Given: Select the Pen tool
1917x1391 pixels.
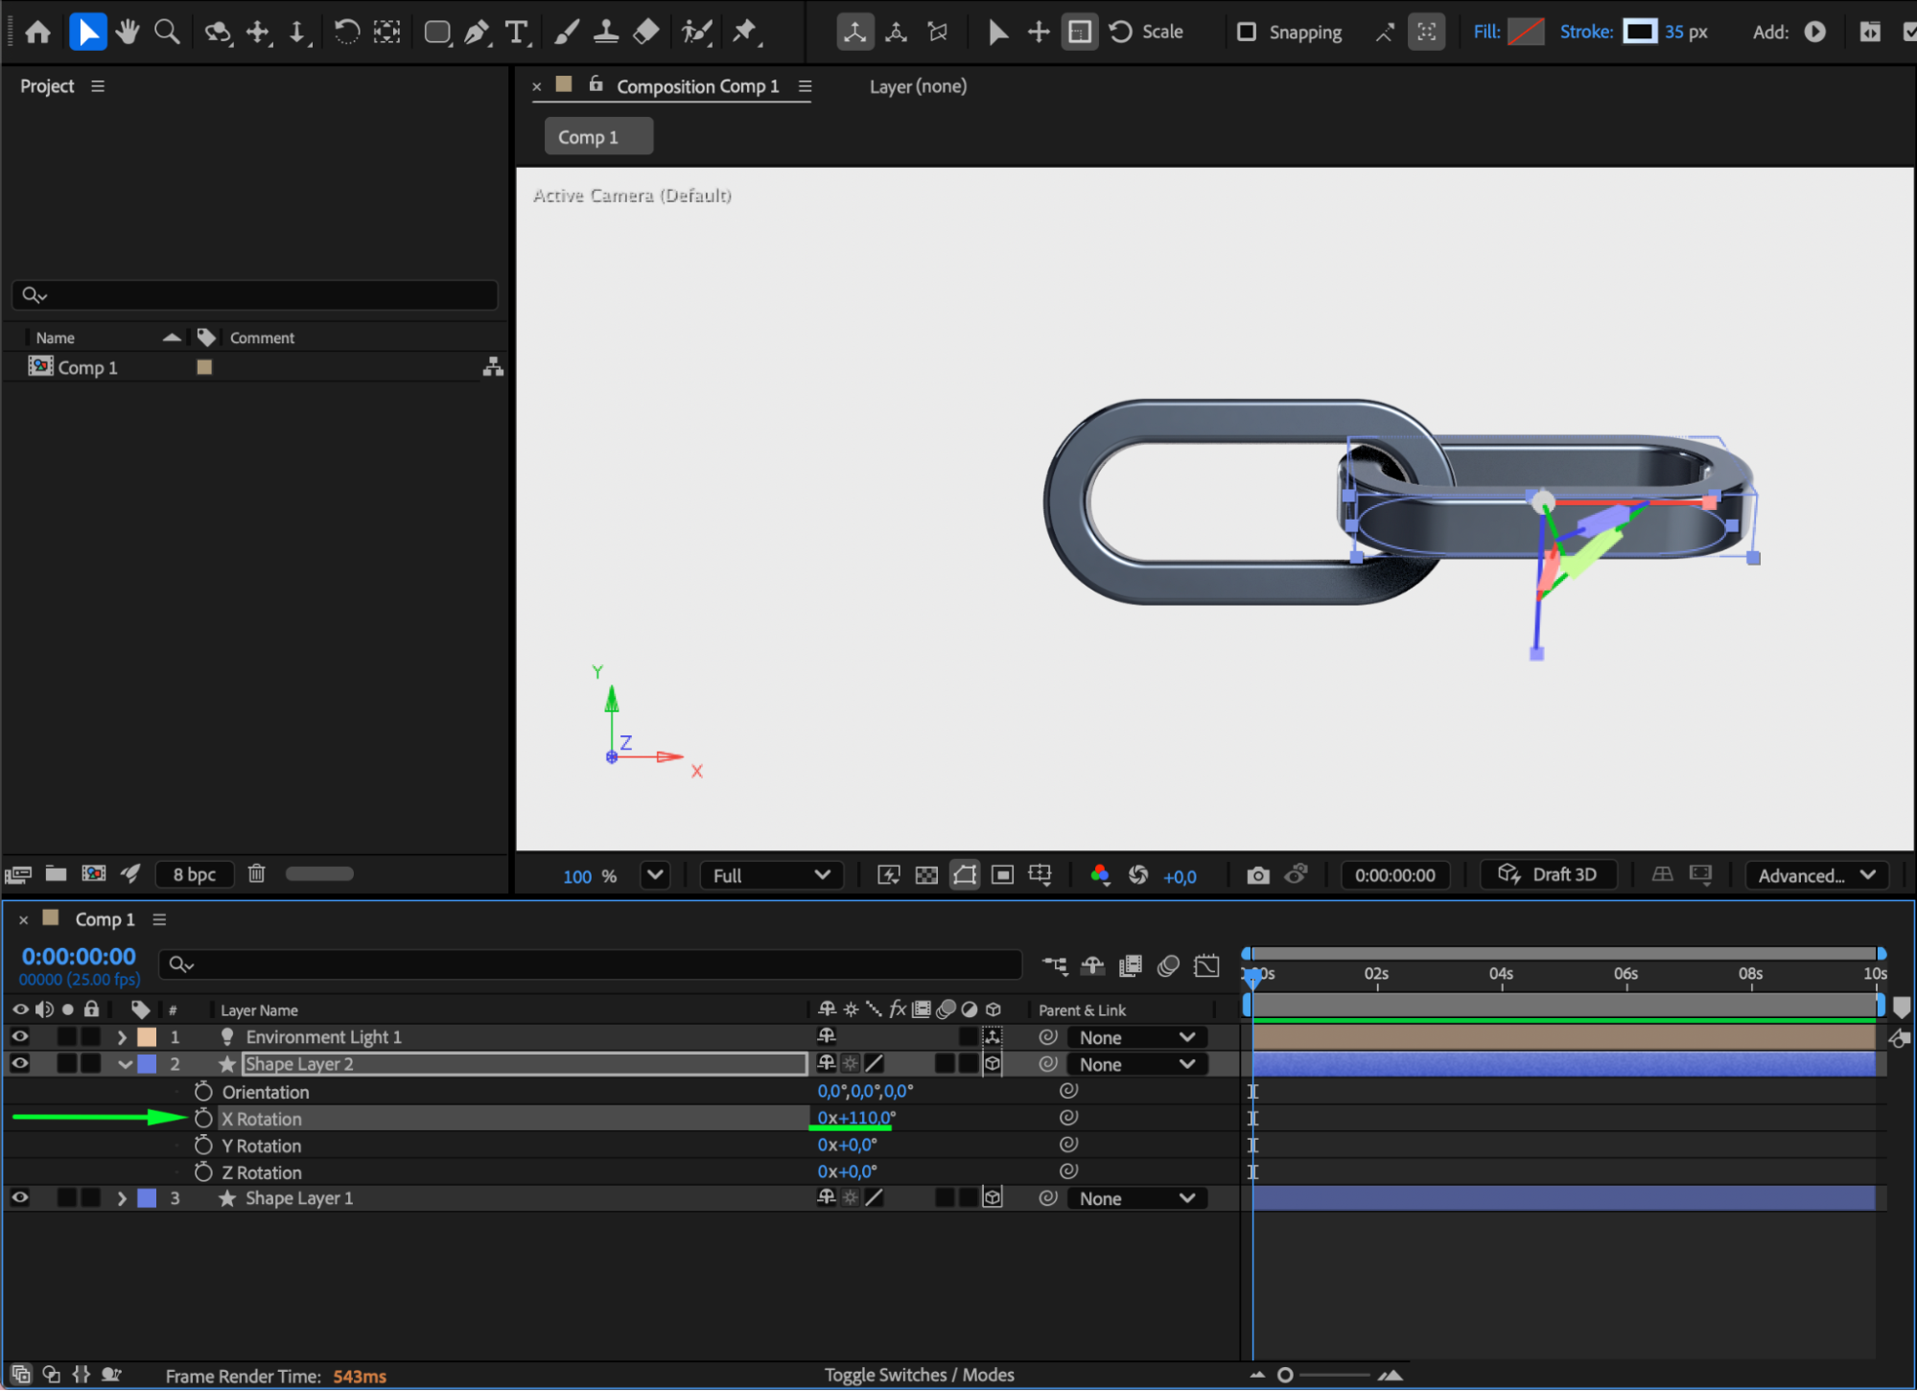Looking at the screenshot, I should tap(476, 32).
